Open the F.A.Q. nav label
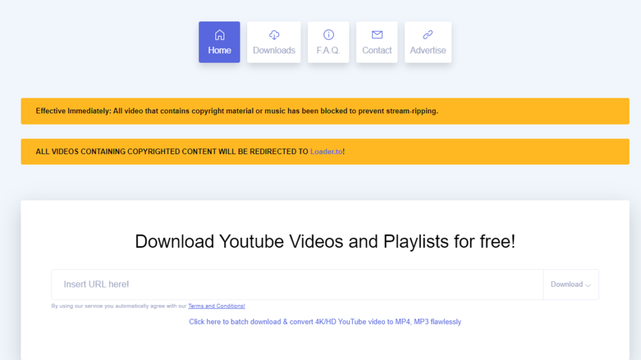Viewport: 641px width, 360px height. coord(328,51)
